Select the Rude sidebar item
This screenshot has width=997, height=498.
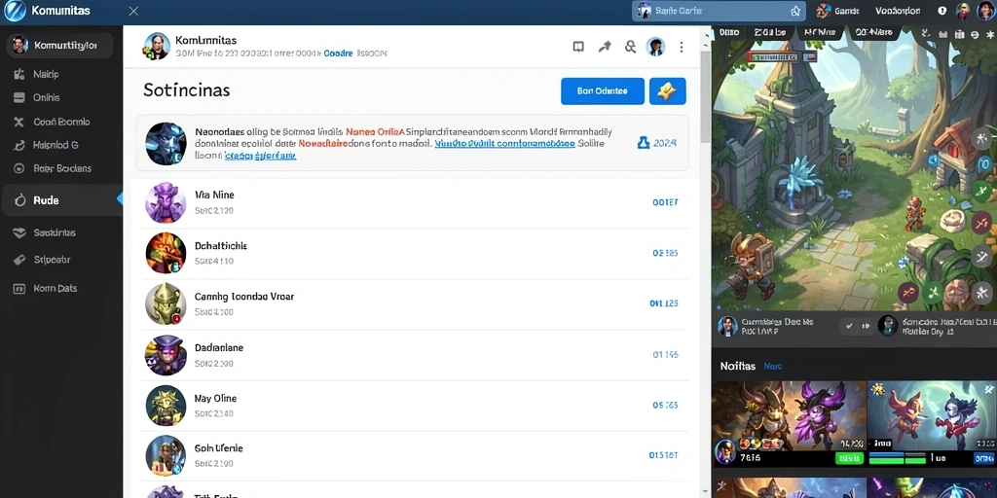pyautogui.click(x=61, y=200)
